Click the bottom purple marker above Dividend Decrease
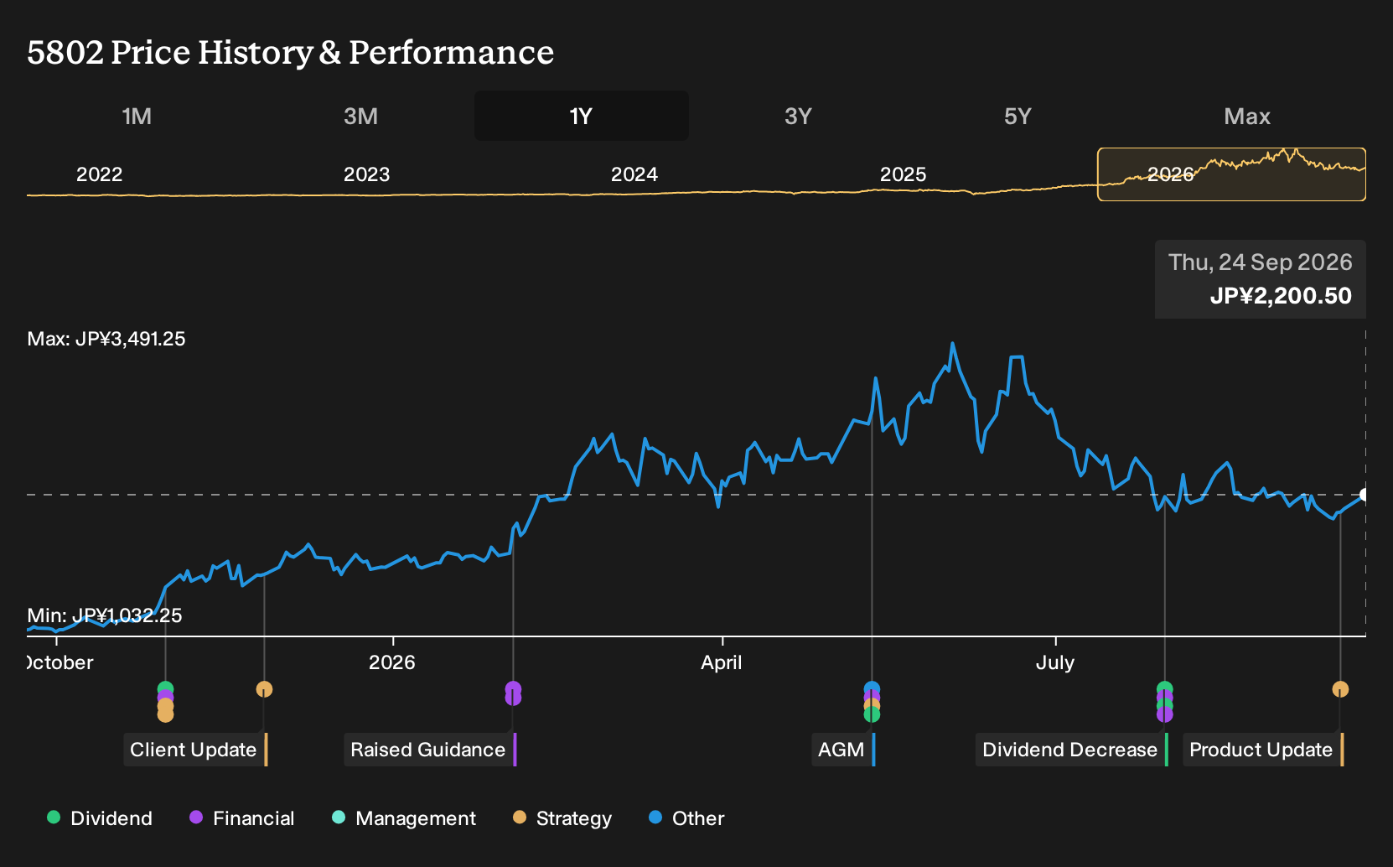Screen dimensions: 1393x867 tap(1164, 714)
